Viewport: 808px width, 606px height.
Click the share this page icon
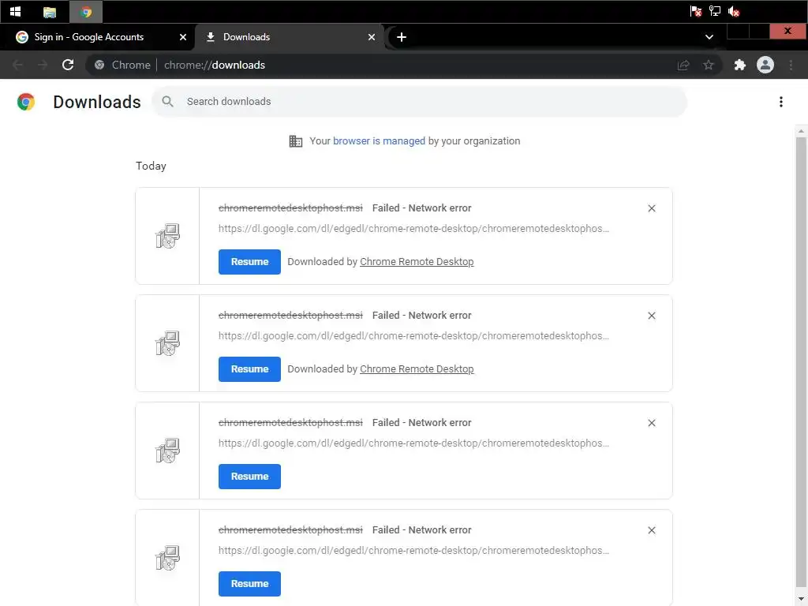click(x=683, y=65)
